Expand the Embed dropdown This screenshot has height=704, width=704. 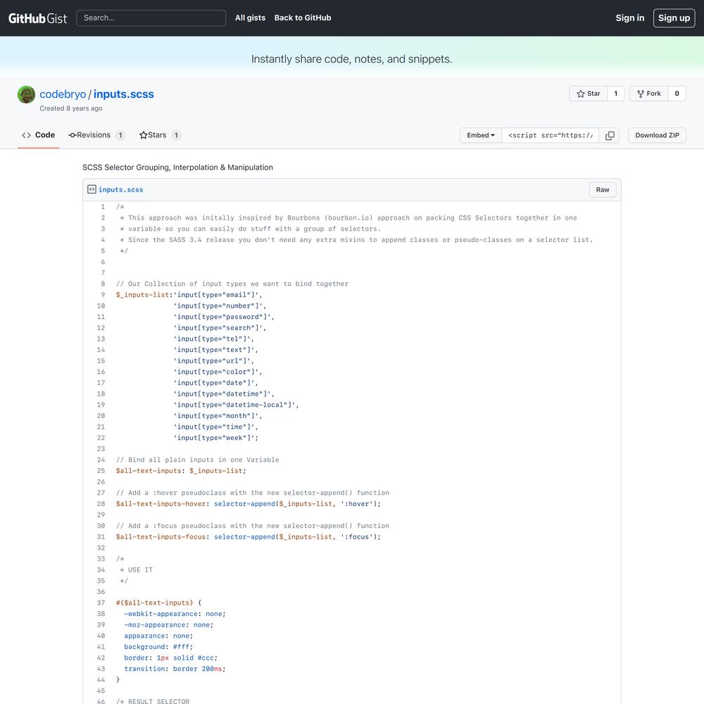pos(480,136)
